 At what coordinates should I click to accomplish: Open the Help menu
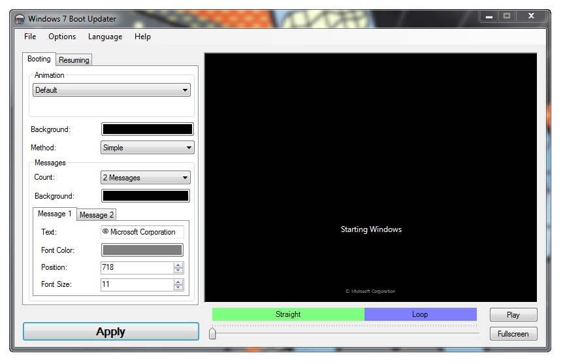click(142, 37)
